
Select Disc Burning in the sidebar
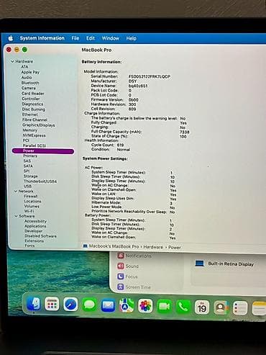[34, 109]
